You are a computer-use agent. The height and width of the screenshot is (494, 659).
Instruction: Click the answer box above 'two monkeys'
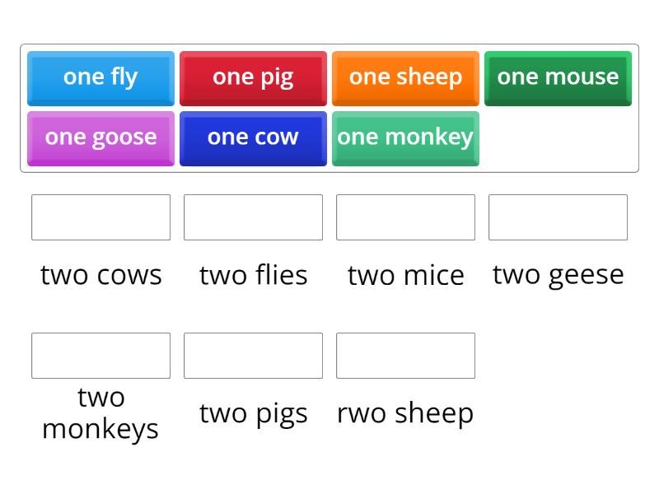[x=100, y=355]
